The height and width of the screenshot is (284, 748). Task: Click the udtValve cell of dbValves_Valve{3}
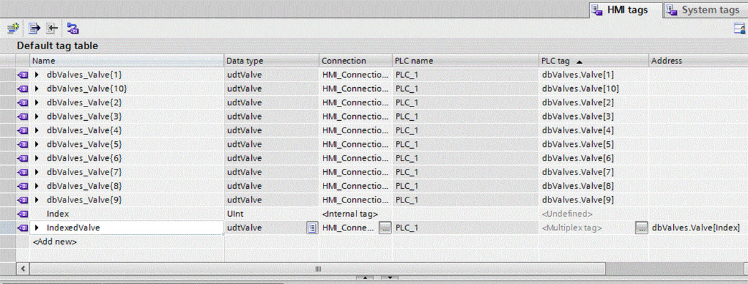coord(271,116)
